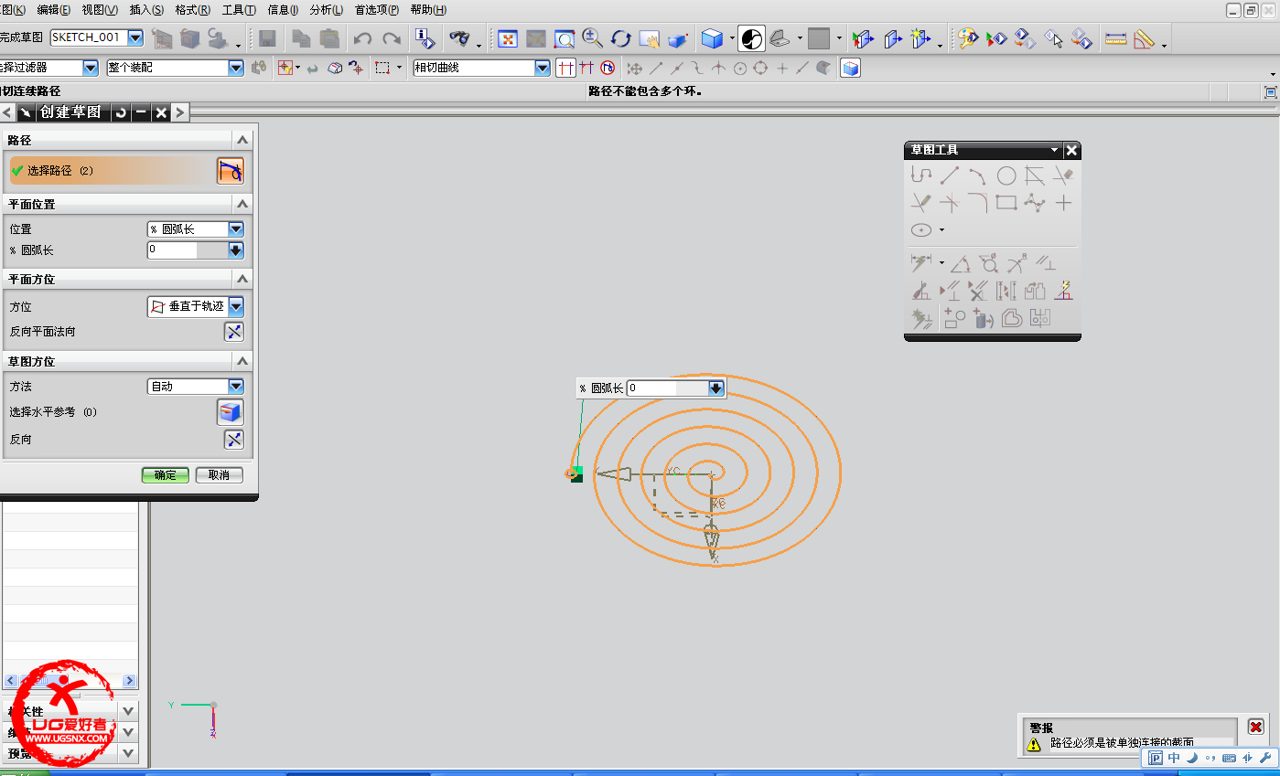
Task: Open the 视图(V) menu
Action: (100, 10)
